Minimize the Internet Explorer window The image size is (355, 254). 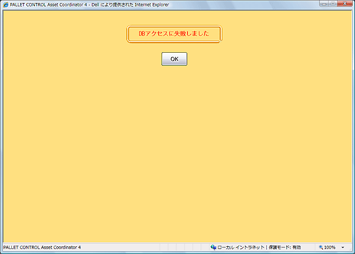pyautogui.click(x=324, y=4)
